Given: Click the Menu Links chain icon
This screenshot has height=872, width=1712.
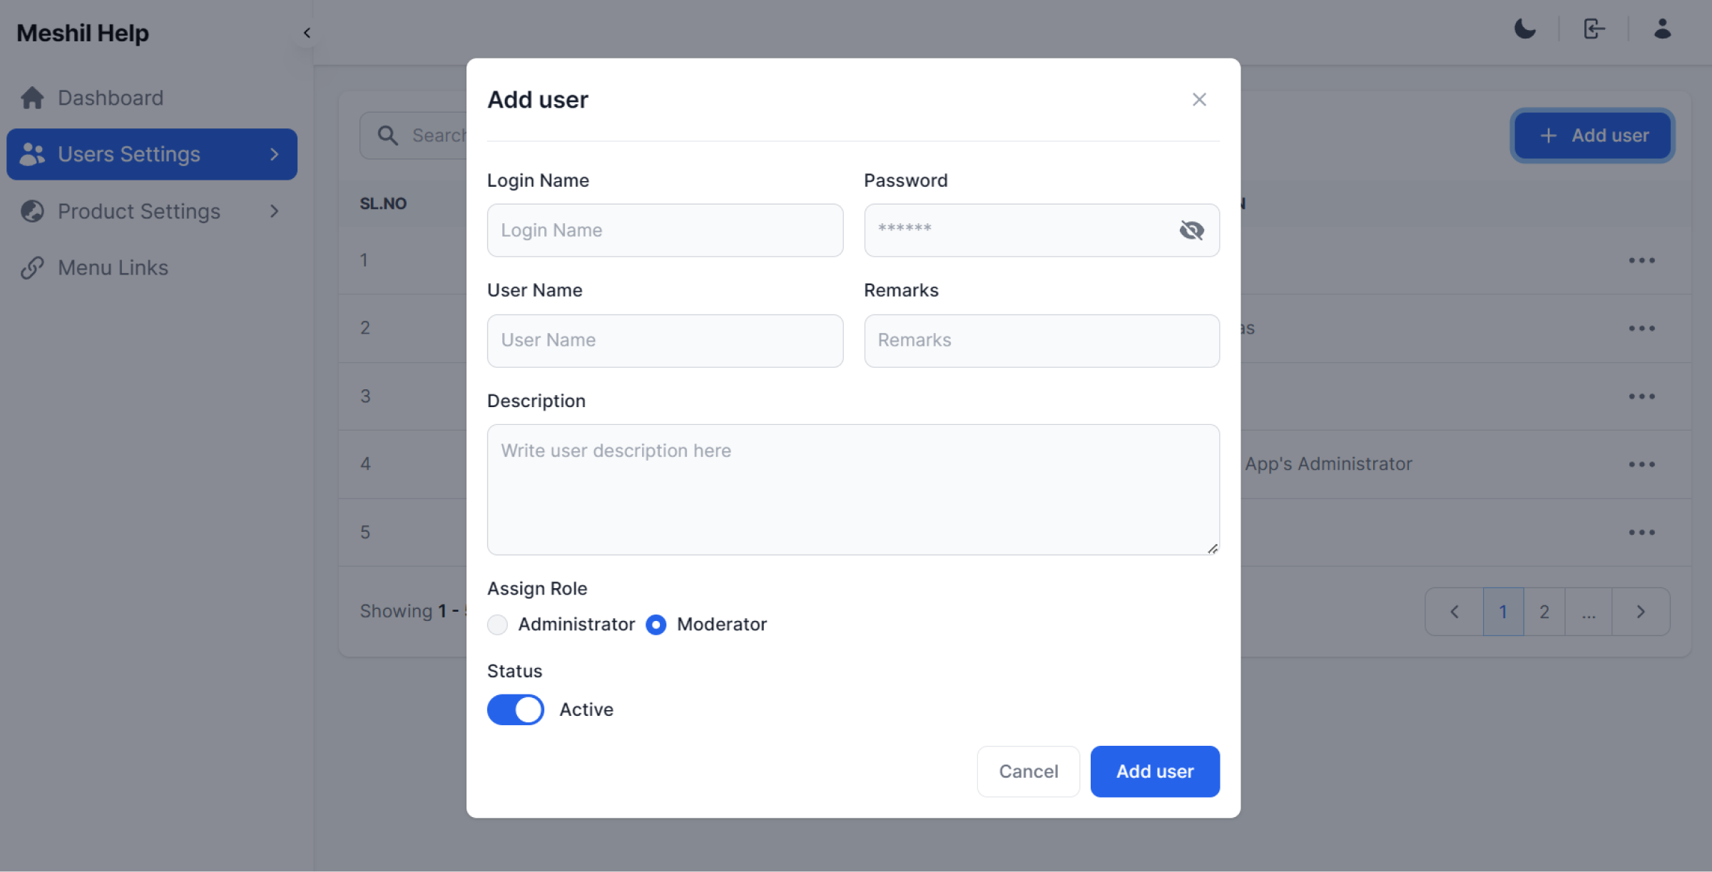Looking at the screenshot, I should click(x=32, y=268).
